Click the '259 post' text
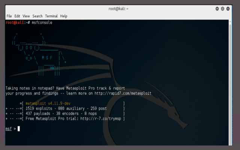The image size is (240, 150). coord(99,108)
